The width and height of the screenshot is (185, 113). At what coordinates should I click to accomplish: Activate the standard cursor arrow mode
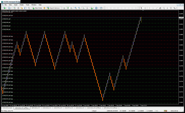pos(141,8)
